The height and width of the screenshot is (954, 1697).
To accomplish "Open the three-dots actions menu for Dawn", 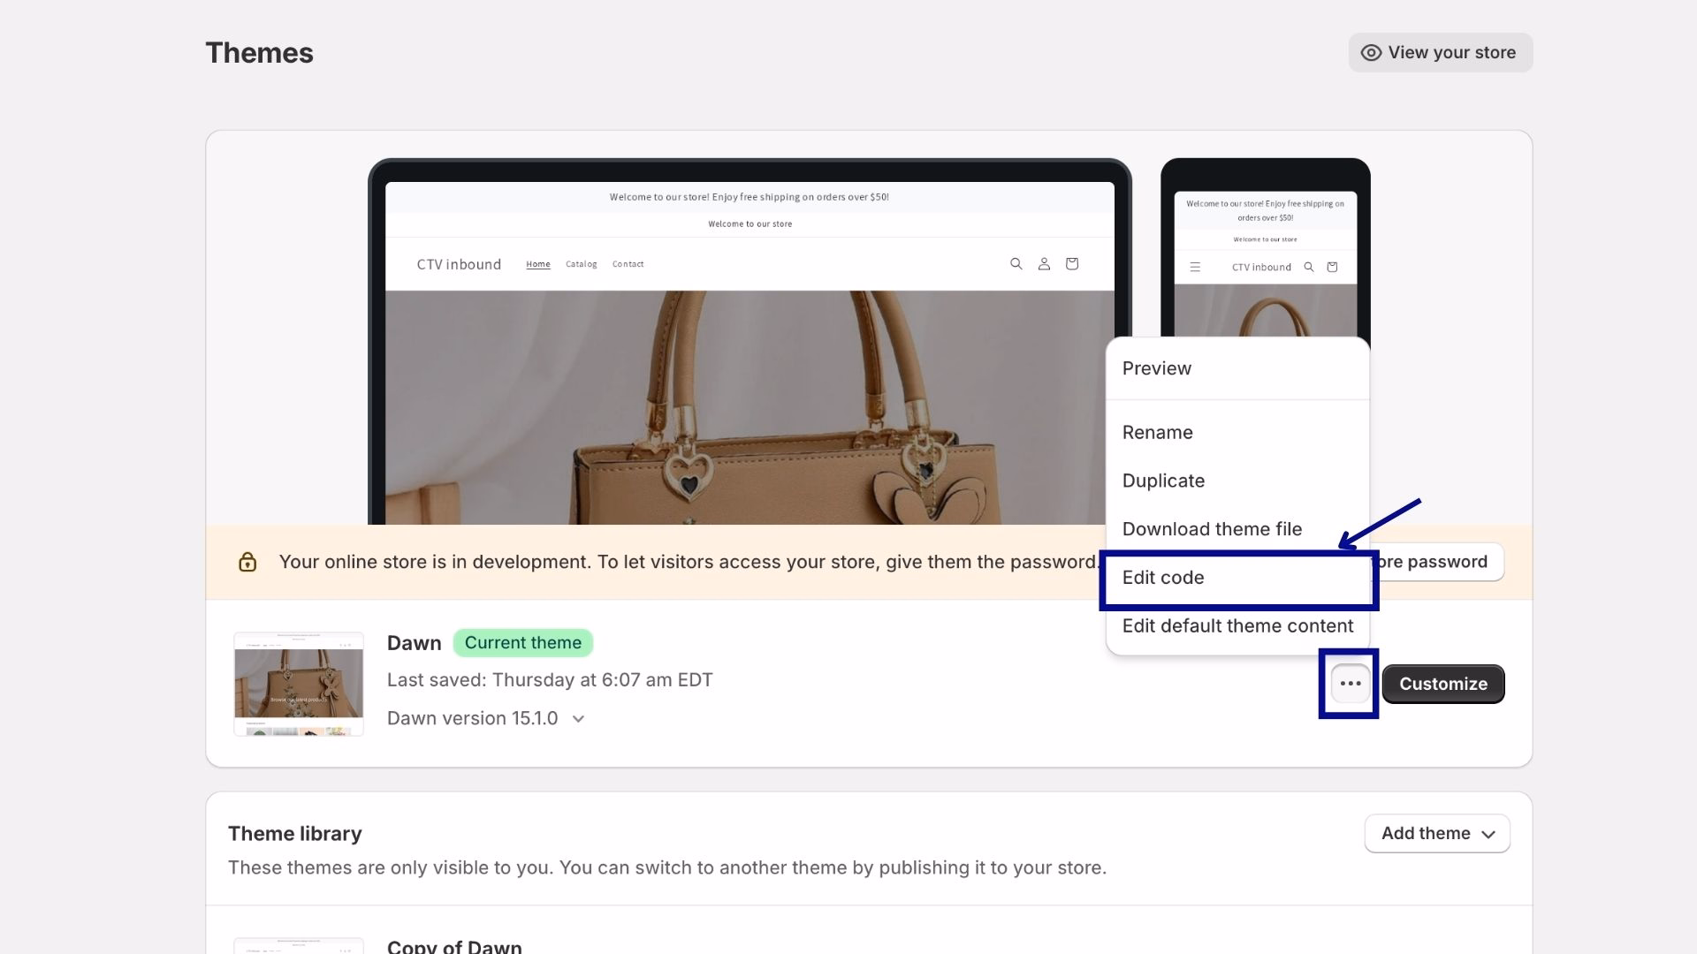I will 1350,684.
